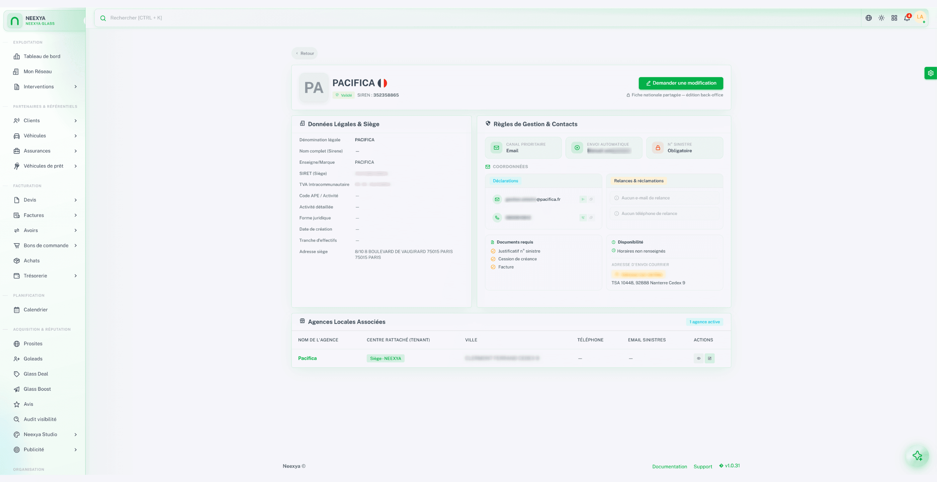Click the Avis star icon
The height and width of the screenshot is (482, 937).
(17, 404)
